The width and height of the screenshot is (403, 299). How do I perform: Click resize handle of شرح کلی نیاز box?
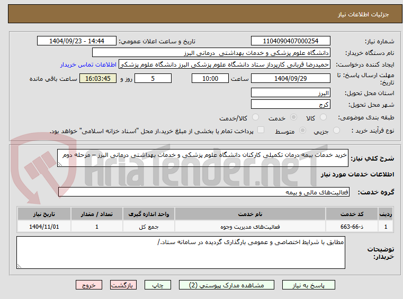pos(60,164)
